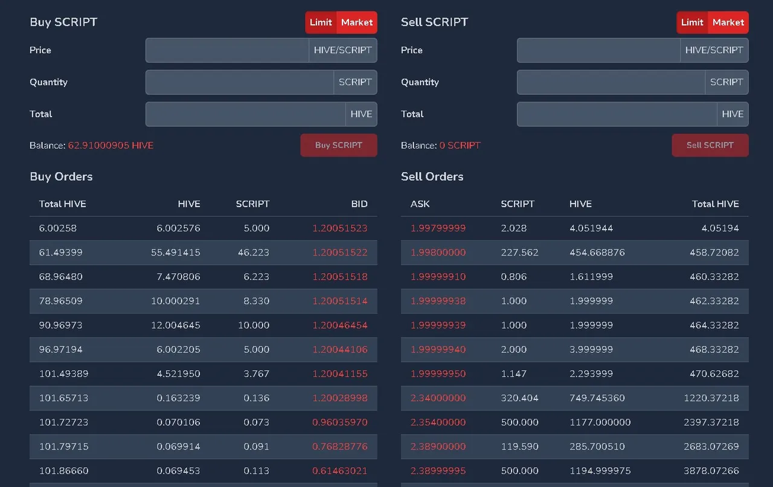This screenshot has width=773, height=487.
Task: Select bid price 1.20051522
Action: click(x=340, y=253)
